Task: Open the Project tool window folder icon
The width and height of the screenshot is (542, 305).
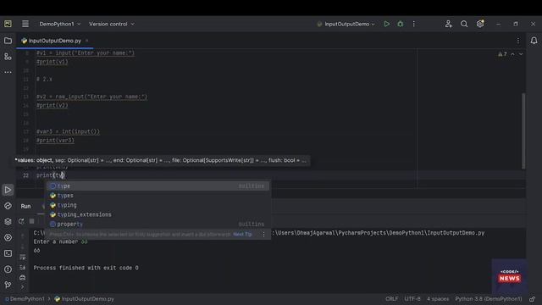Action: click(x=8, y=41)
